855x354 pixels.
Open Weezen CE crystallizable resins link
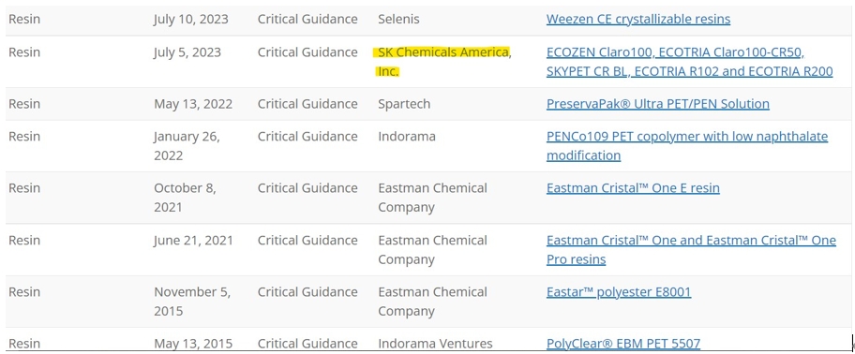pos(638,20)
